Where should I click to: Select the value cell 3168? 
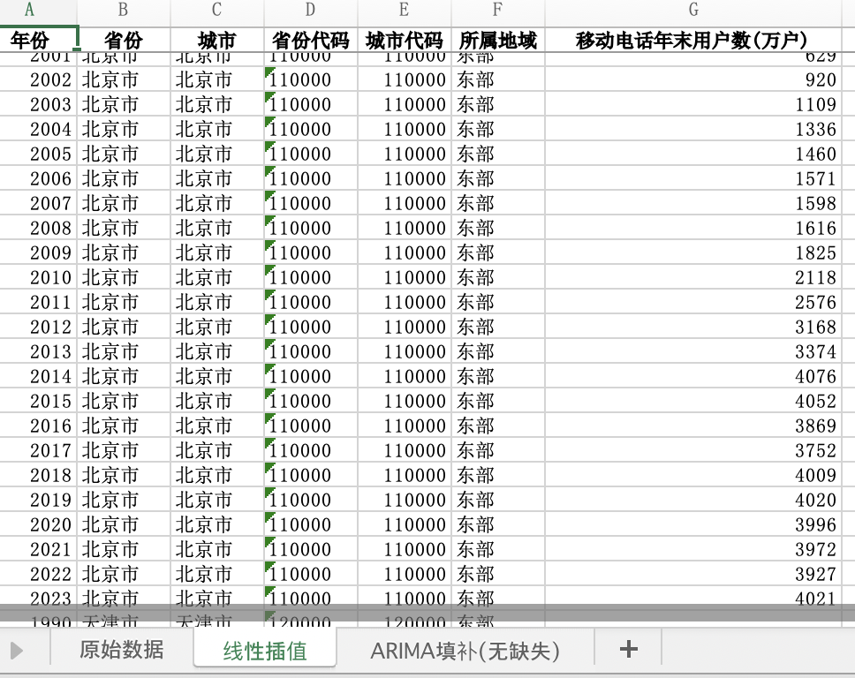(693, 327)
